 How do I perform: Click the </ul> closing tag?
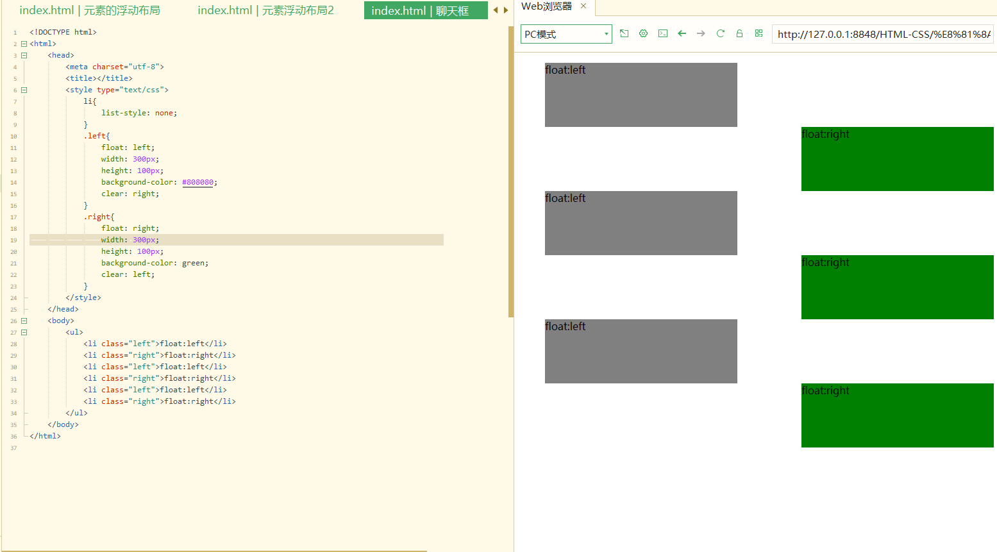click(76, 413)
